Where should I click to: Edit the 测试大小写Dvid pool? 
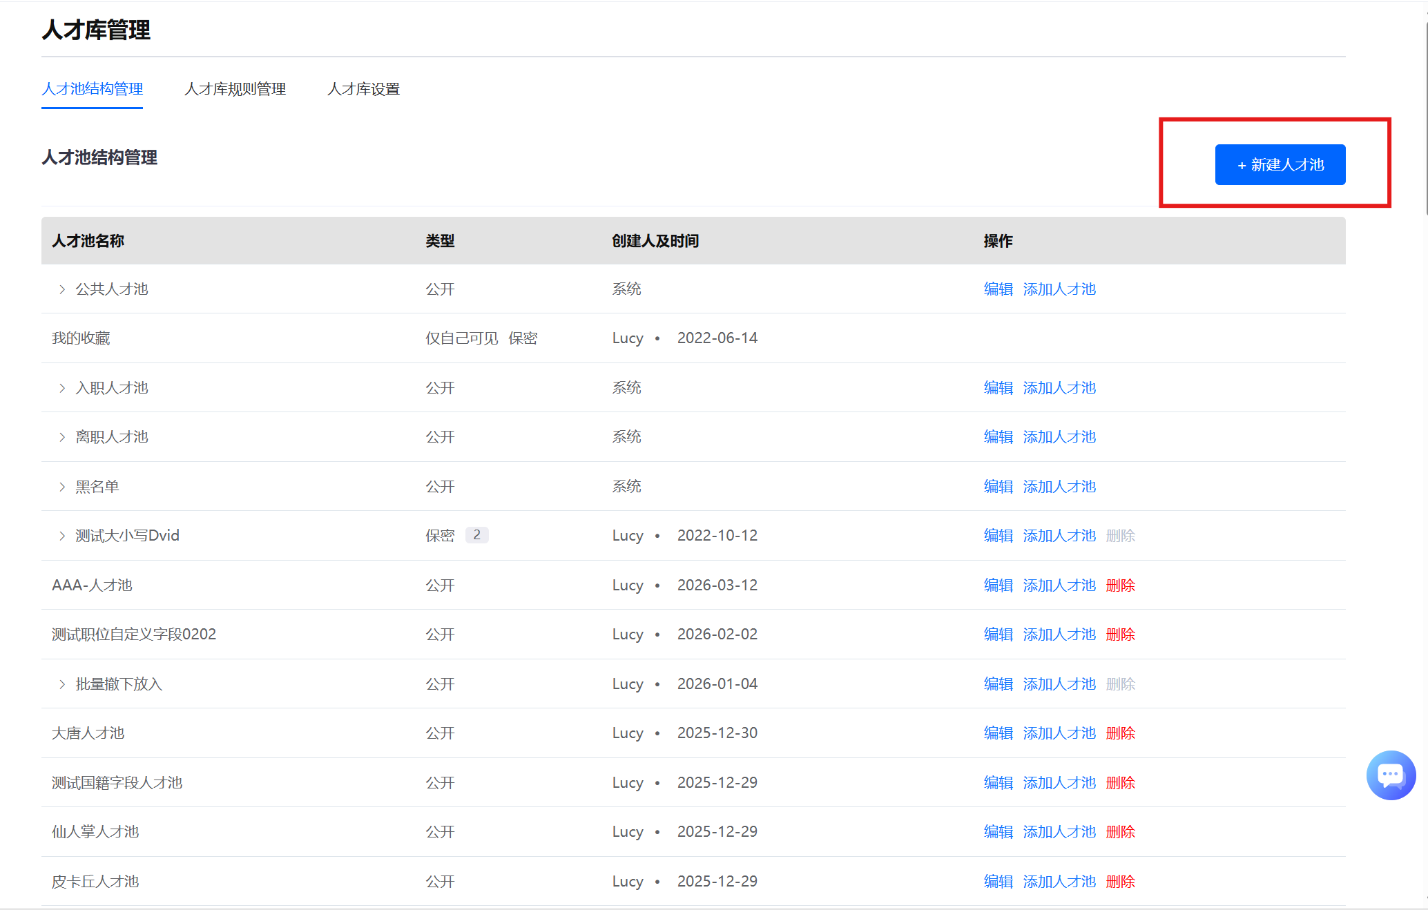tap(998, 536)
